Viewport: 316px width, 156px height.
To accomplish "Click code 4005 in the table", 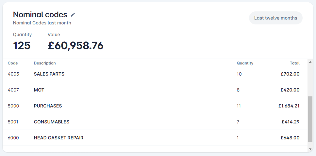I will click(x=13, y=74).
